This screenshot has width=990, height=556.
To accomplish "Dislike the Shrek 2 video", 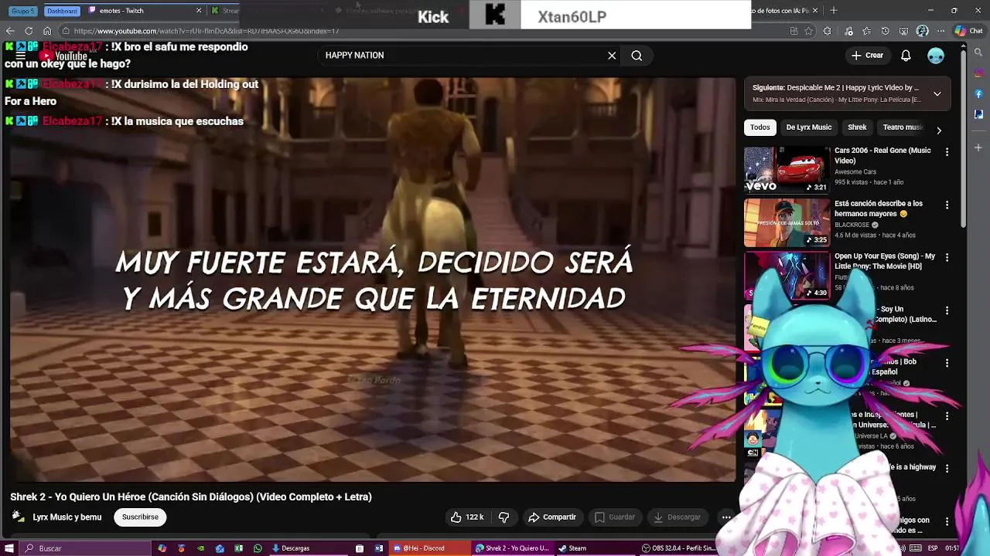I will tap(504, 517).
